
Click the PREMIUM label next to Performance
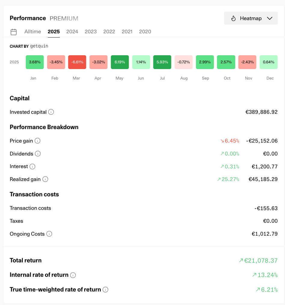(x=64, y=18)
